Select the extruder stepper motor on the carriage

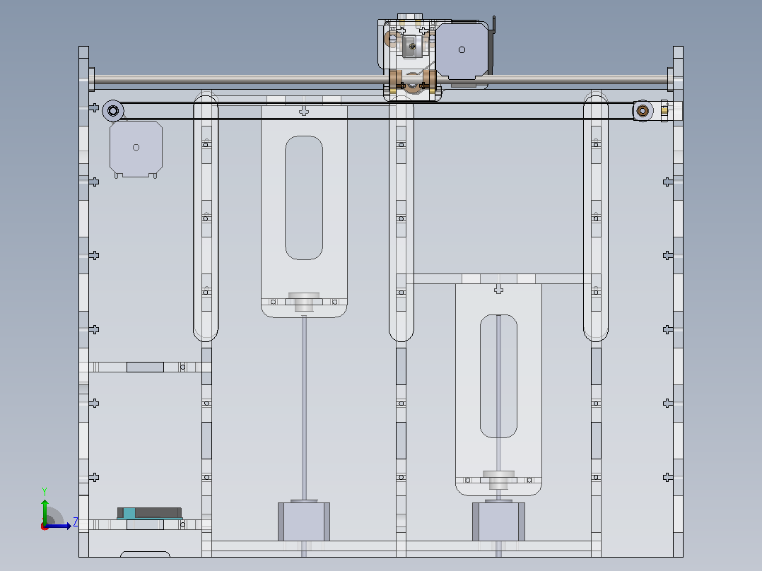coord(461,51)
